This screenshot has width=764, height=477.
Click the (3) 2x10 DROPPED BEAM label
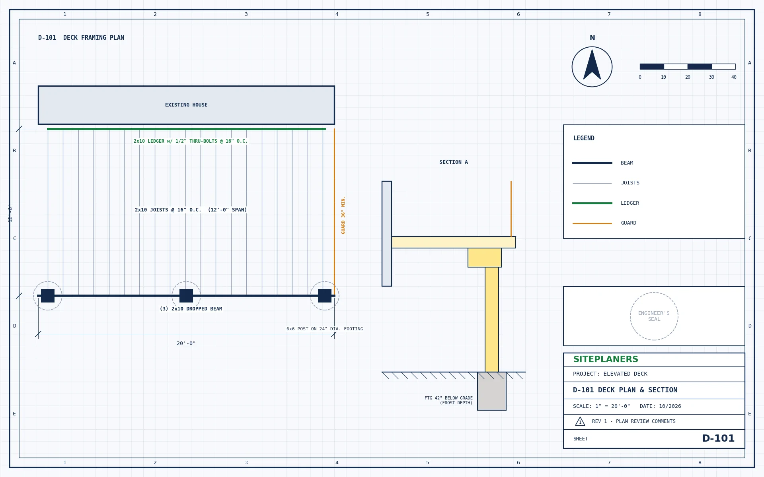[191, 309]
